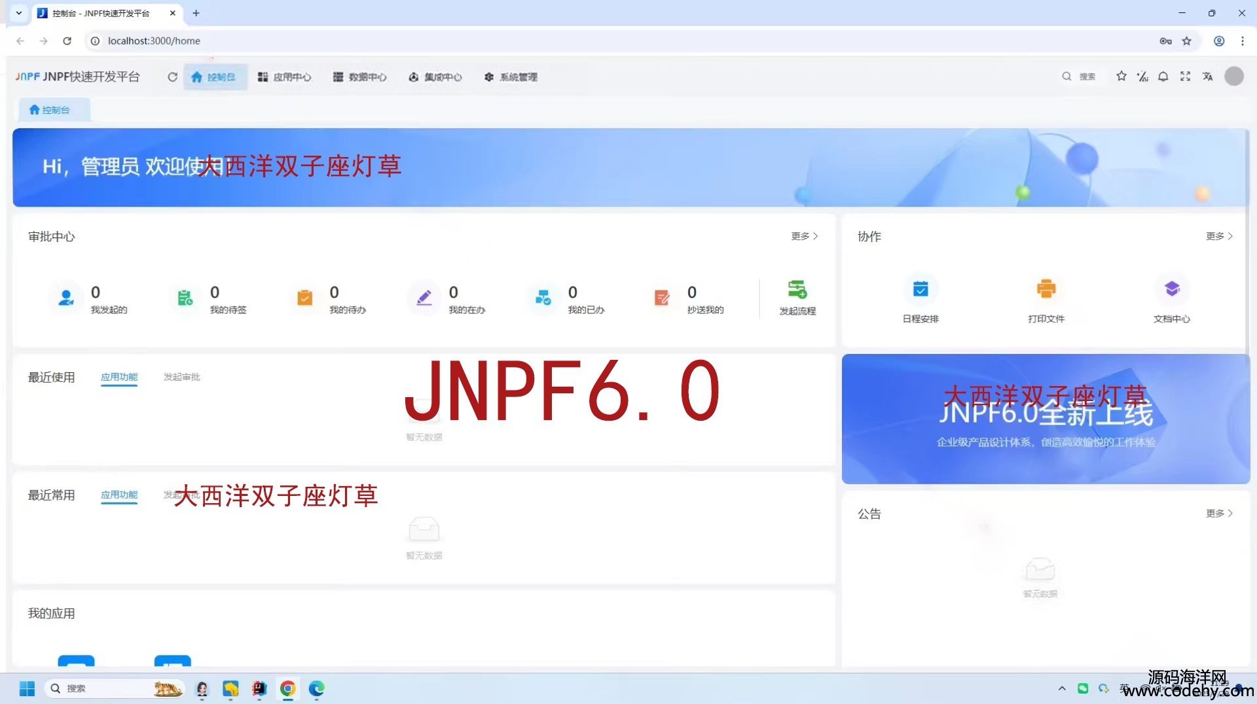Open 我的待办 approval icon
The image size is (1257, 704).
point(304,298)
